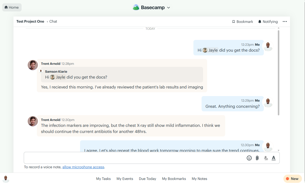Click the New button
The width and height of the screenshot is (305, 183).
pos(293,179)
